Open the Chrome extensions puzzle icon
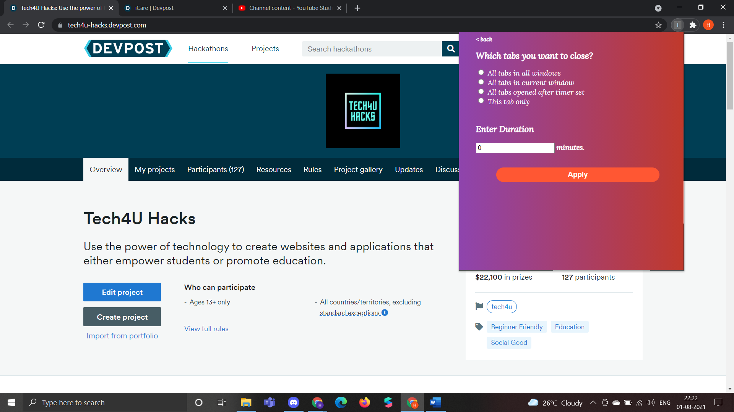Image resolution: width=734 pixels, height=412 pixels. (x=693, y=25)
